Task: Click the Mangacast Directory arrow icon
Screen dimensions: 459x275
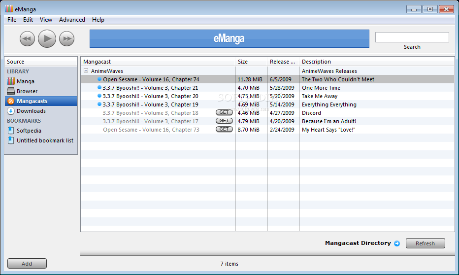Action: point(397,243)
